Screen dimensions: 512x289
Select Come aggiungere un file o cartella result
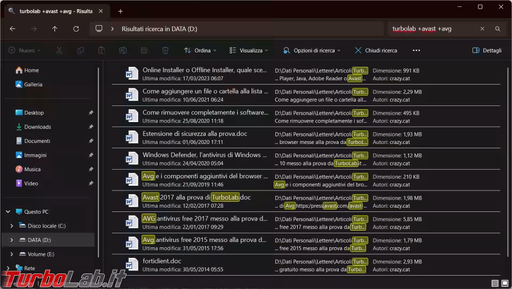click(306, 95)
